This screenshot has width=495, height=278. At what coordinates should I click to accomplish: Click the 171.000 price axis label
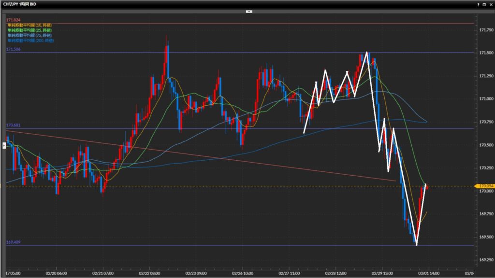click(x=486, y=99)
